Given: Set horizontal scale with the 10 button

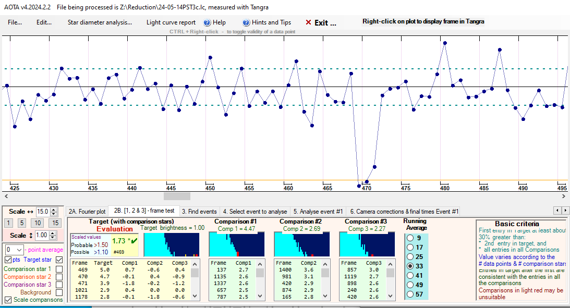Looking at the screenshot, I should (38, 223).
